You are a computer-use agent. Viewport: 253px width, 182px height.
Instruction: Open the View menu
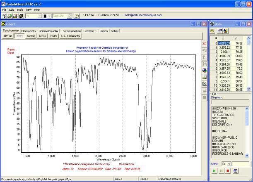[29, 10]
